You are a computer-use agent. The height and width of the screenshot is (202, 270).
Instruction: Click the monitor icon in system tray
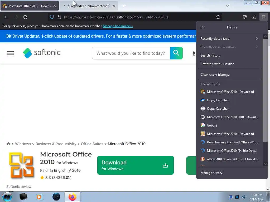coord(237,197)
